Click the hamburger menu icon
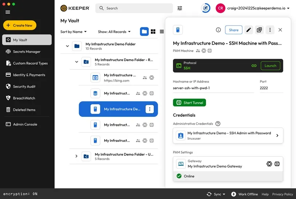 [8, 12]
